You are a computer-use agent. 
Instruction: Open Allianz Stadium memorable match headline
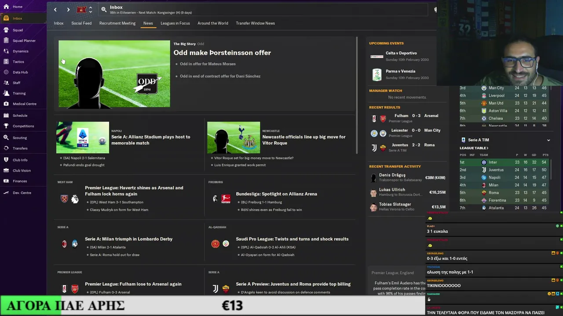point(151,140)
